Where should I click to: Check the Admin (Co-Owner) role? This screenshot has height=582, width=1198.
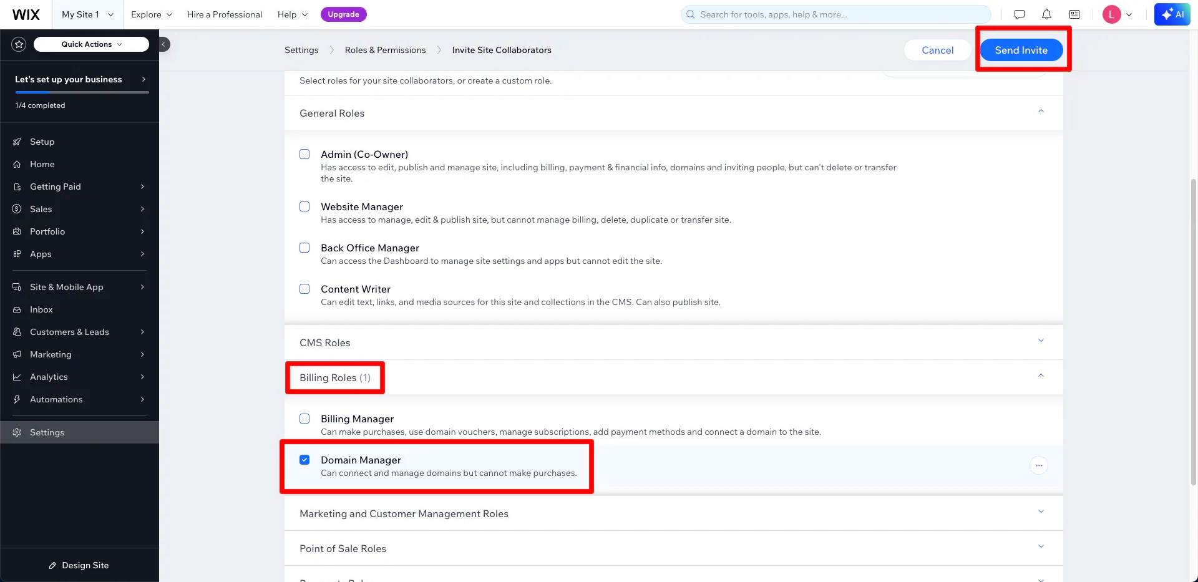point(304,154)
